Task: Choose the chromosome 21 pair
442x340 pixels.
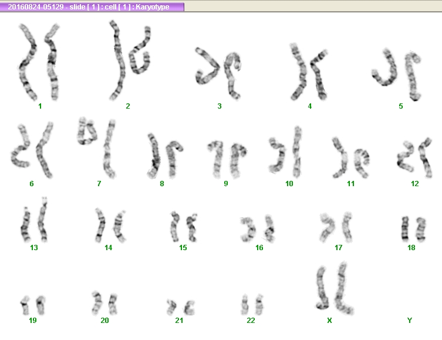Action: [180, 307]
